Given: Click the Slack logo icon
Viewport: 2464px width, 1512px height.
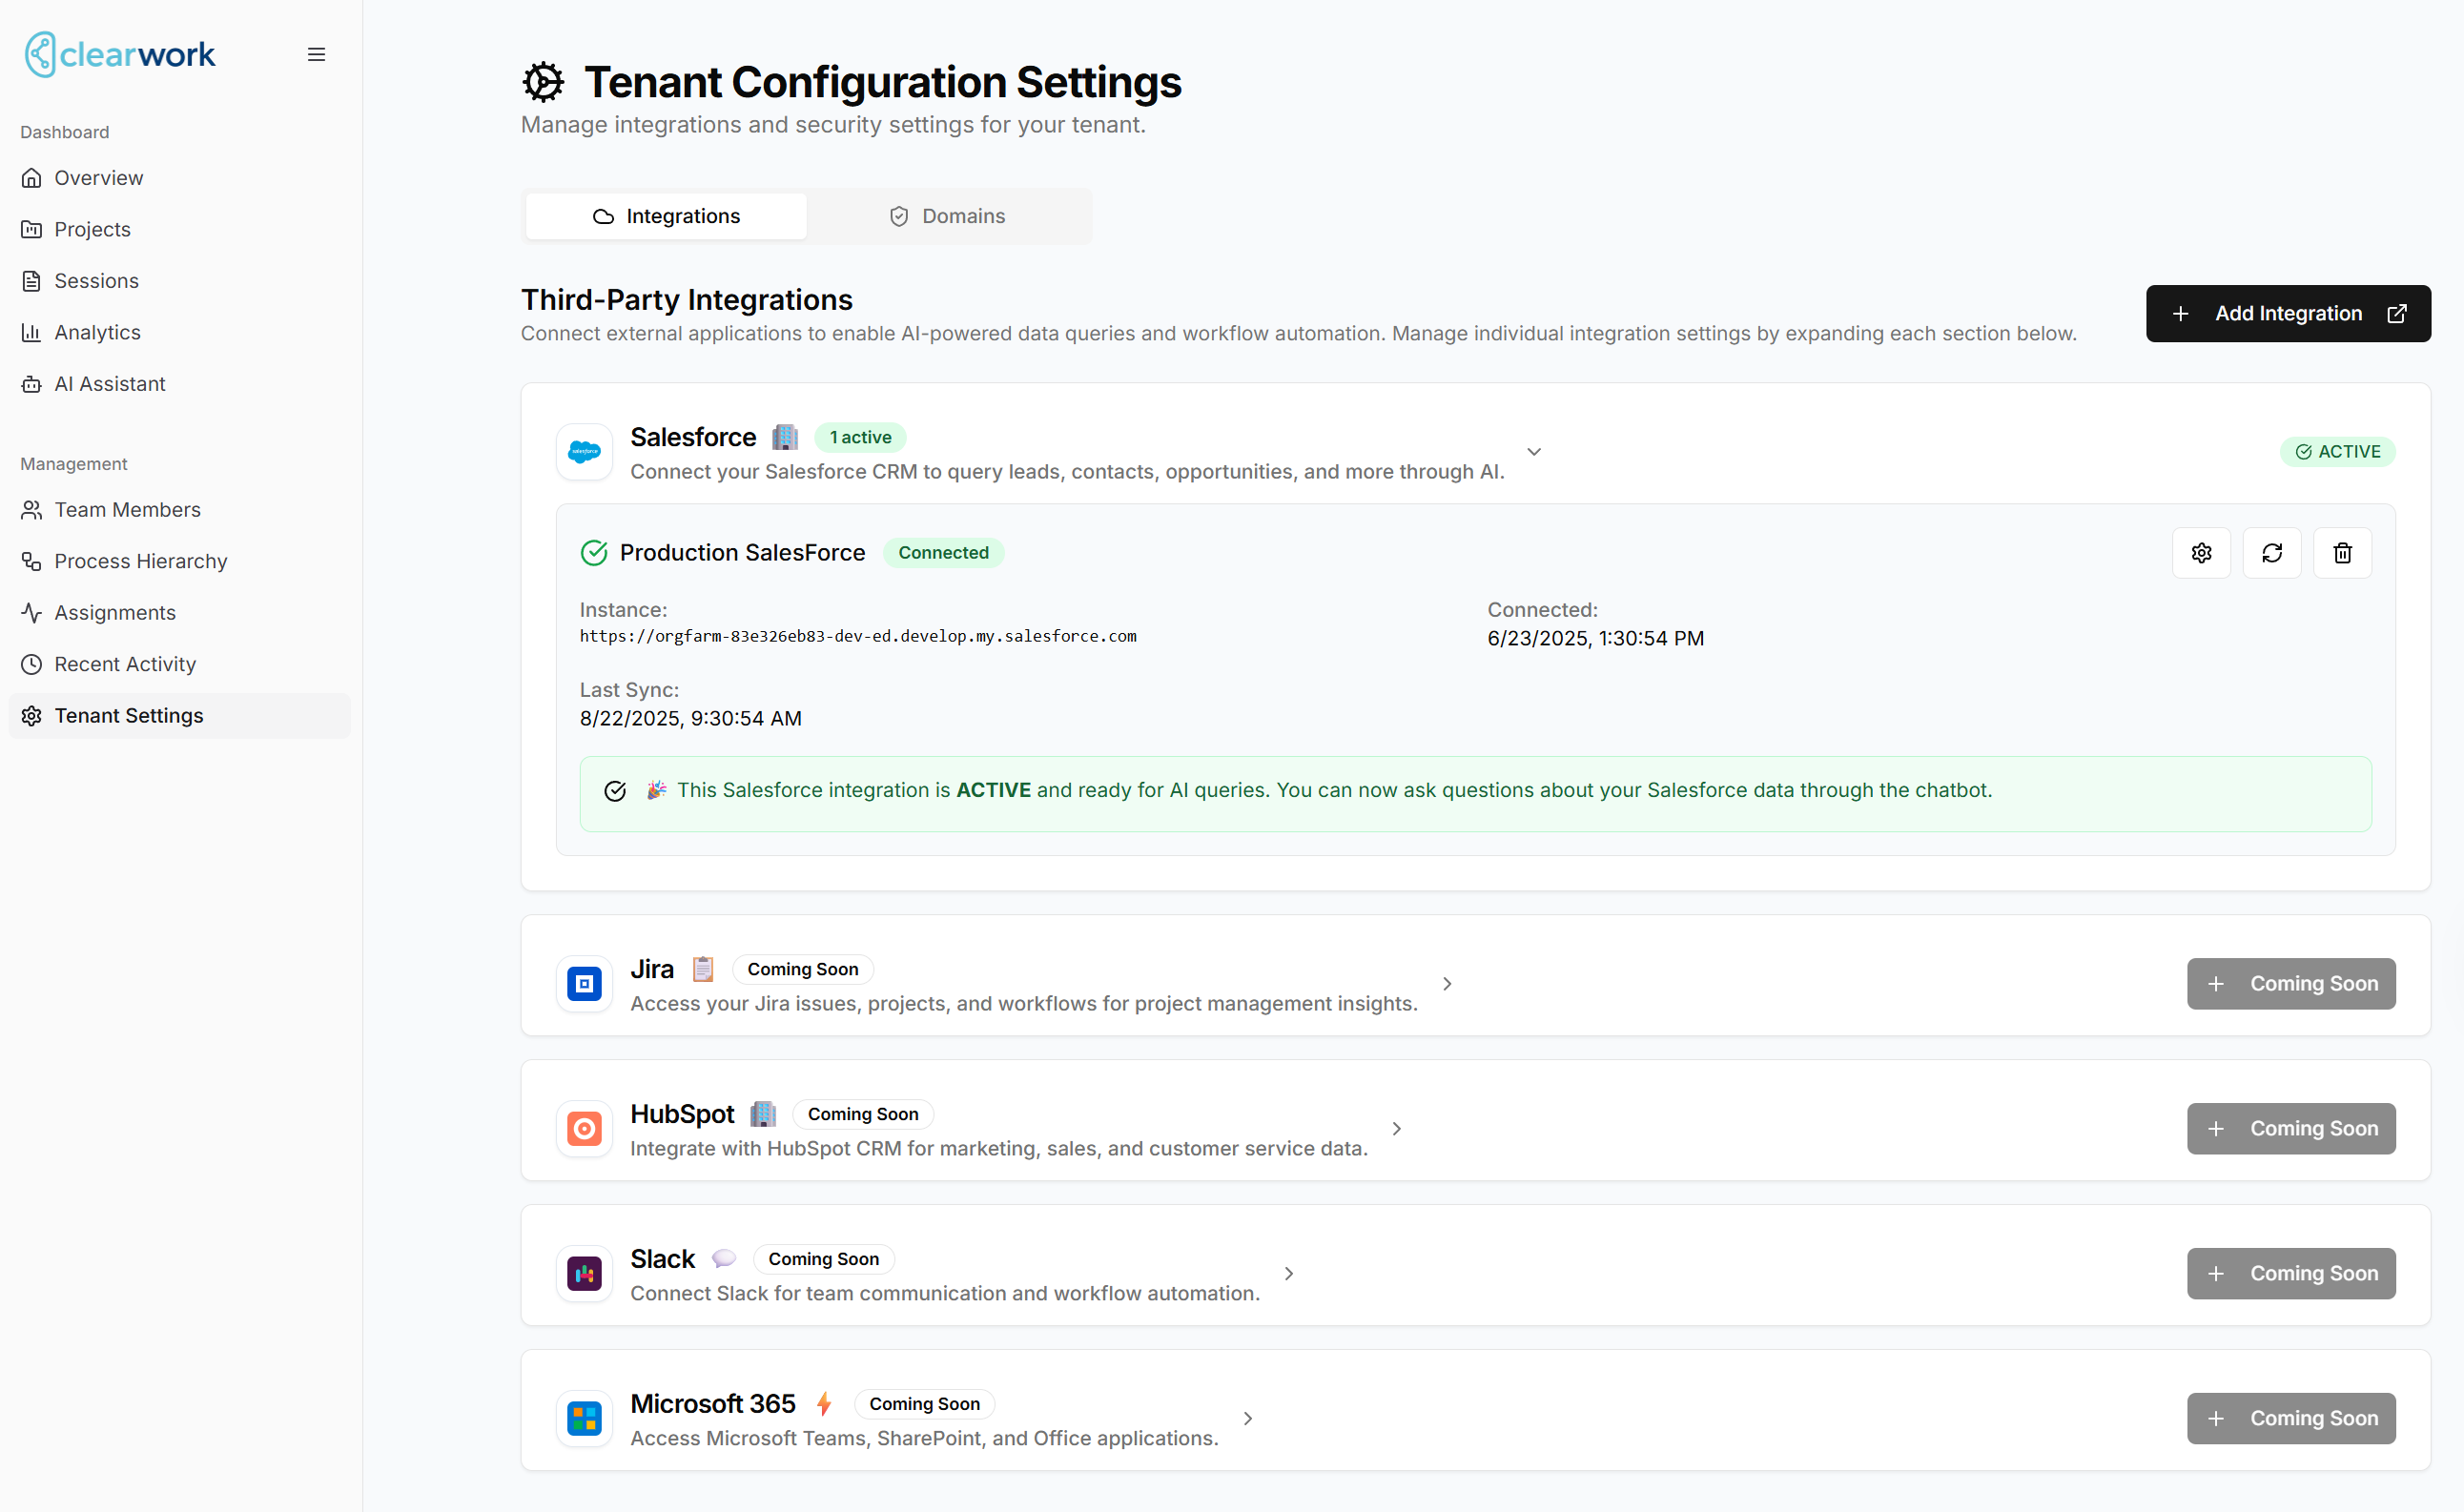Looking at the screenshot, I should [584, 1274].
